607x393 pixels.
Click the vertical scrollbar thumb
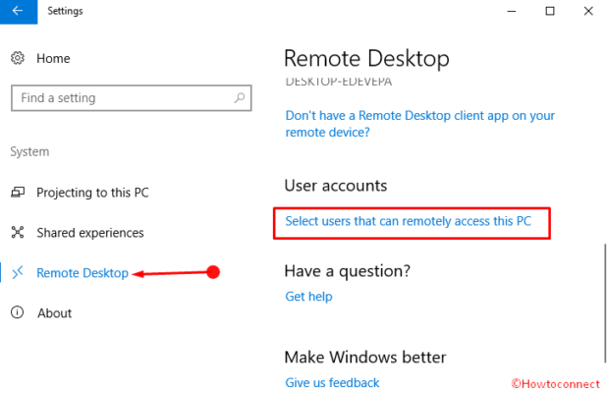coord(605,304)
